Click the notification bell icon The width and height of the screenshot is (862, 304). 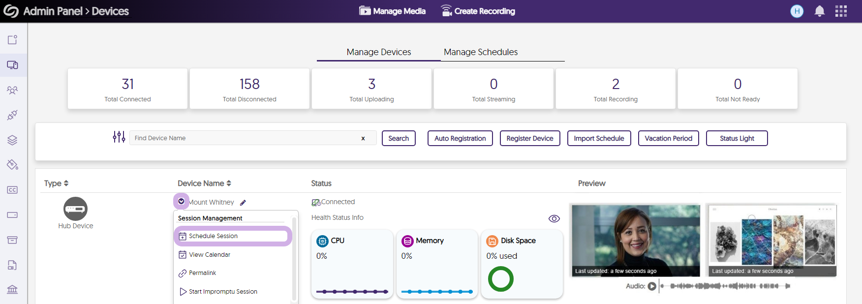(819, 11)
